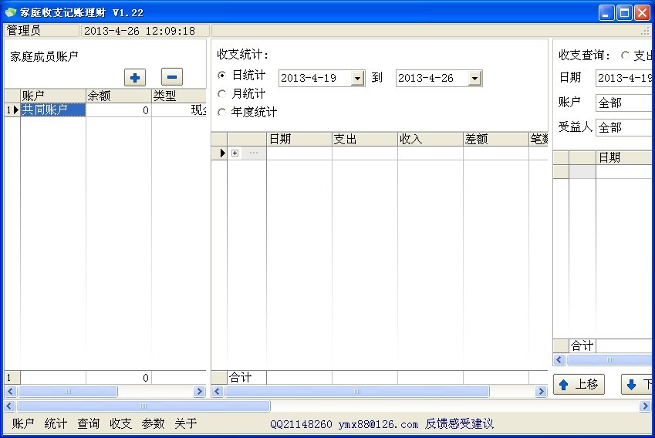Click the 反馈感受建议 feedback link
This screenshot has width=655, height=438.
click(458, 424)
